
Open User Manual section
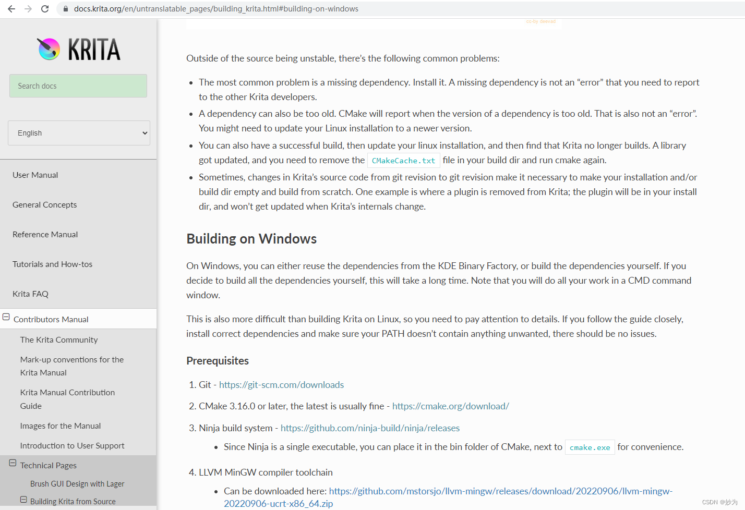tap(35, 175)
